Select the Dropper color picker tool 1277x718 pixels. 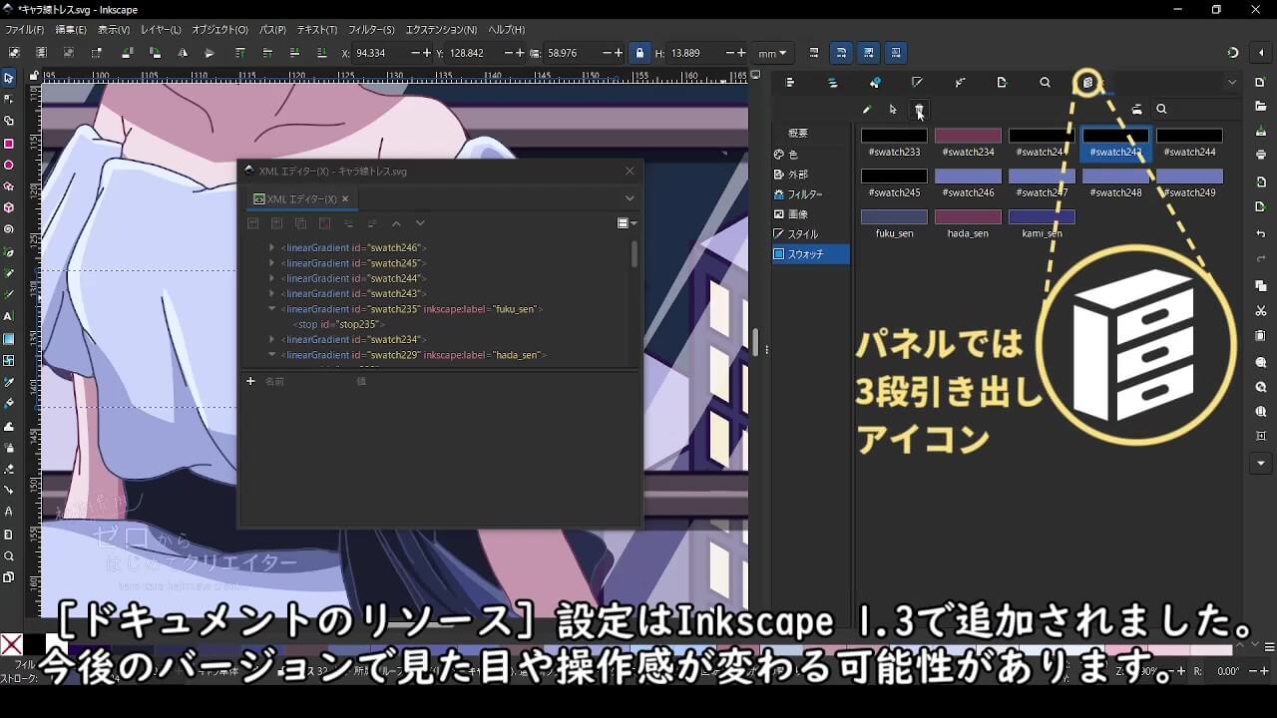point(8,382)
